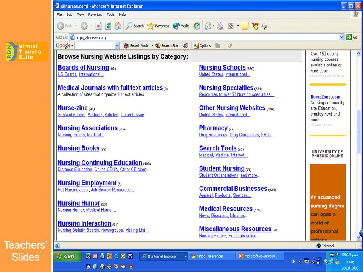Expand the address bar dropdown

click(342, 37)
